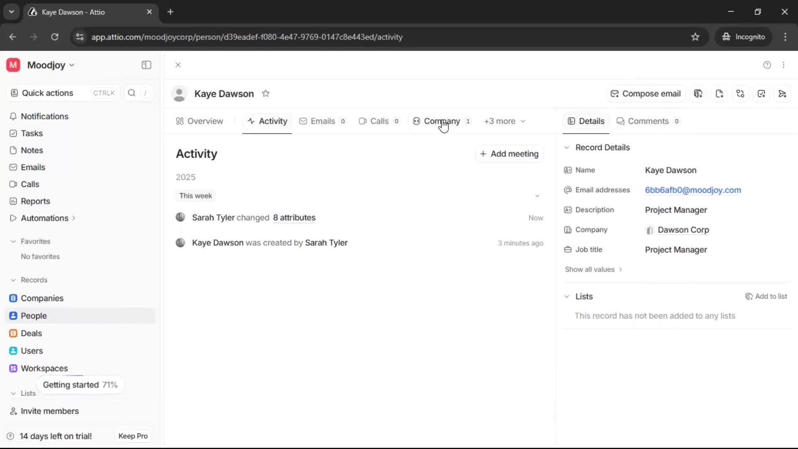Click the Getting started 71% progress indicator
The image size is (798, 449).
tap(80, 385)
